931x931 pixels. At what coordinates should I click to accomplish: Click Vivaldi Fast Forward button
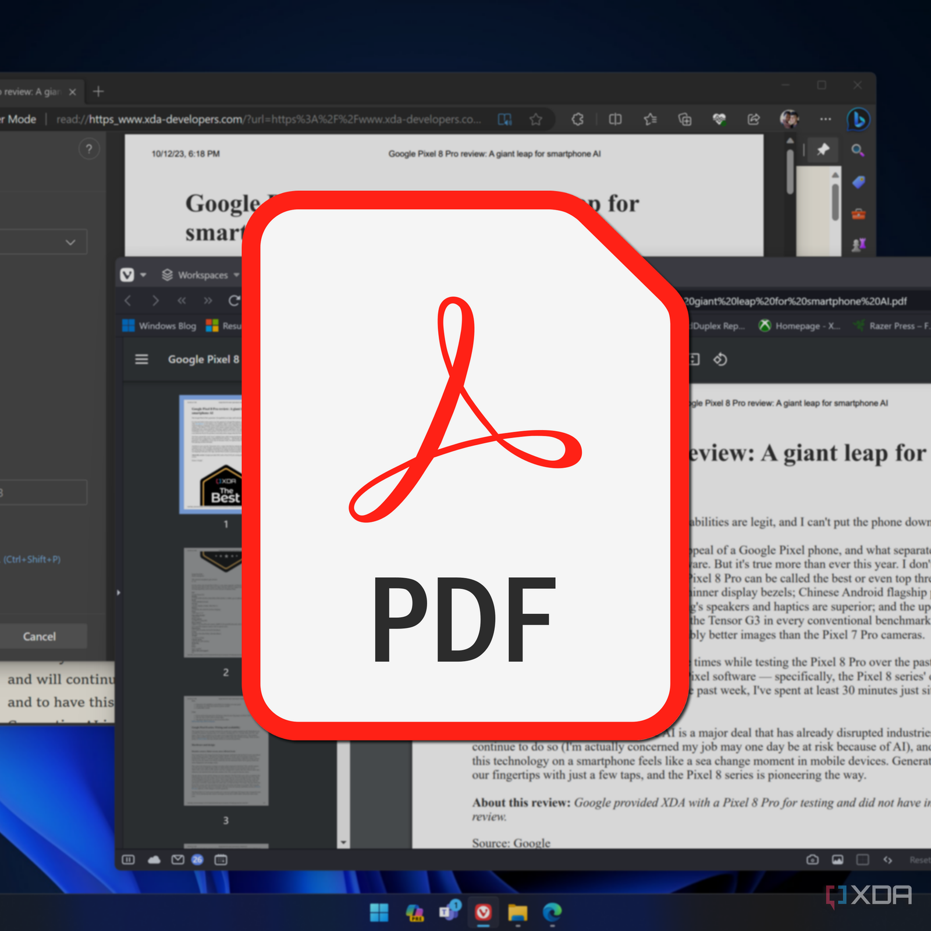[208, 300]
